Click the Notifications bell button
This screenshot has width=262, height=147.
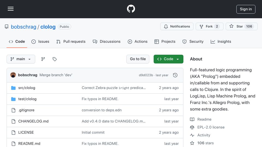click(177, 26)
